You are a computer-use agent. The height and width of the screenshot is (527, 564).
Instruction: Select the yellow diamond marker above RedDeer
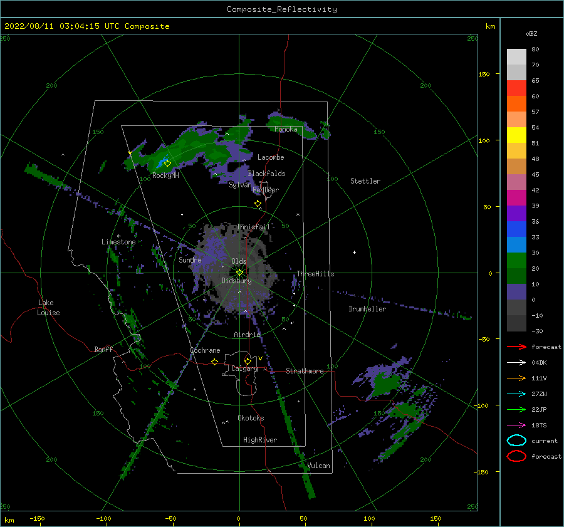click(x=258, y=204)
